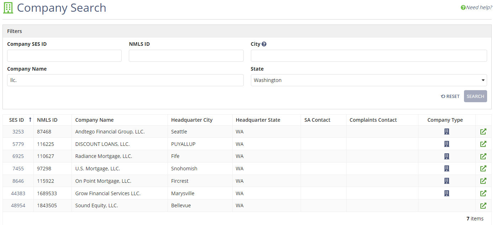Screen dimensions: 496x225
Task: Click the Need help link
Action: tap(476, 7)
